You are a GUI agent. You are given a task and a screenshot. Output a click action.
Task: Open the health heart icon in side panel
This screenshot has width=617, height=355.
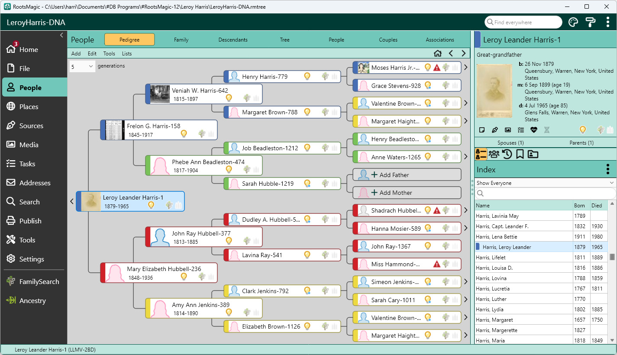pyautogui.click(x=533, y=130)
